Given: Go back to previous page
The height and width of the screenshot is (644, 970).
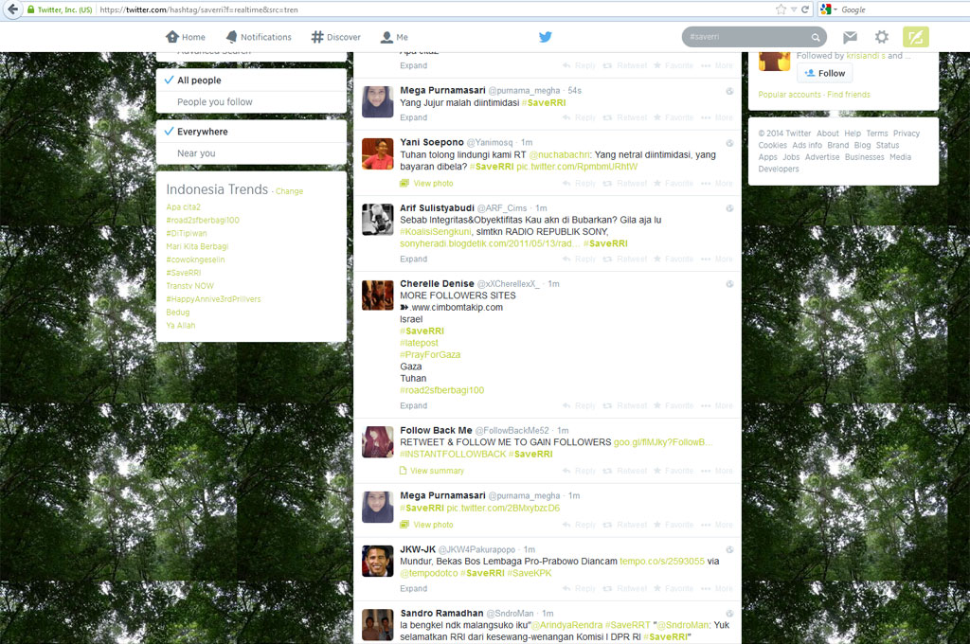Looking at the screenshot, I should click(x=12, y=9).
